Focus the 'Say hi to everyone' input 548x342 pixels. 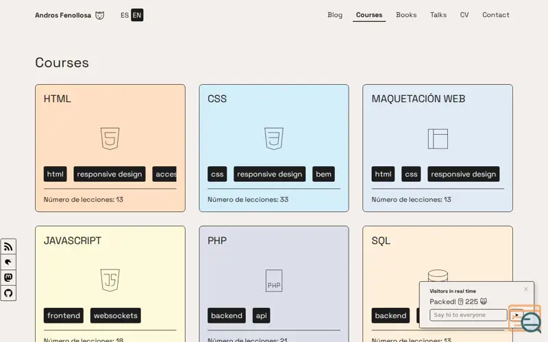click(469, 315)
